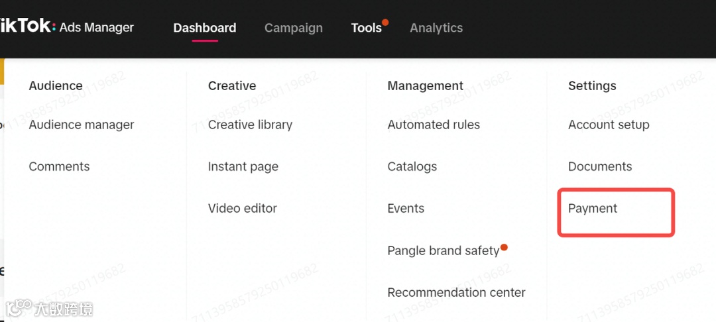Choose Instant page from the Creative column
Viewport: 716px width, 322px height.
[x=243, y=166]
